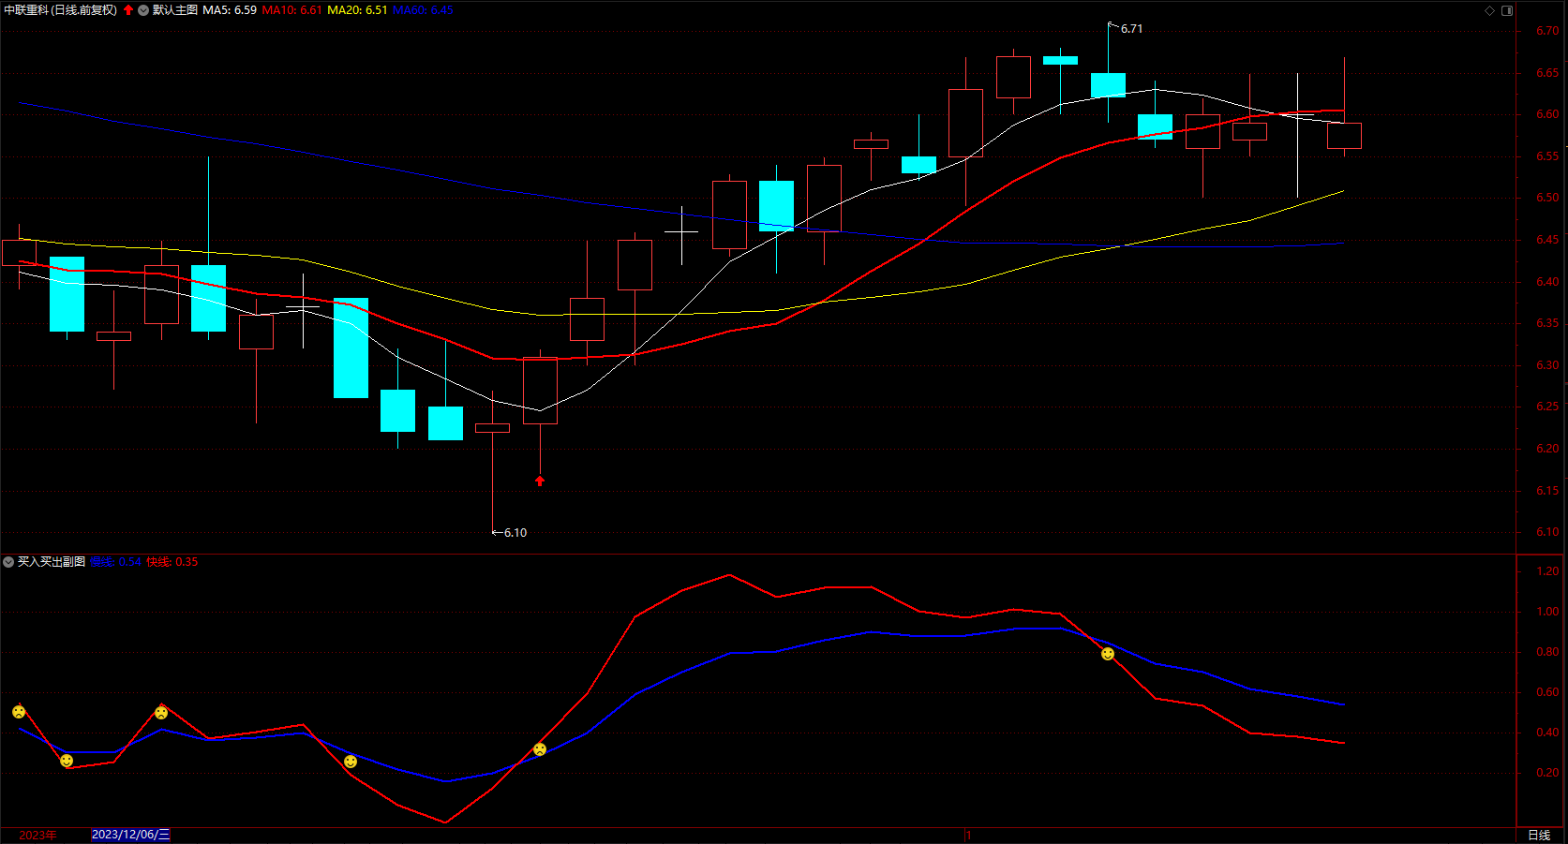
Task: Click the month 1 marker on the time axis
Action: (x=969, y=835)
